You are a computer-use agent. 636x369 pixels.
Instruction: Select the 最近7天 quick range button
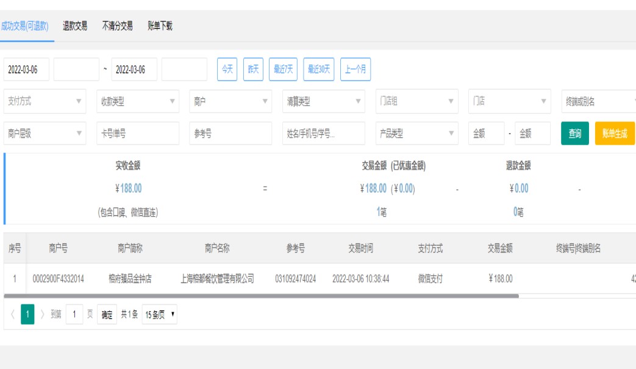click(283, 70)
